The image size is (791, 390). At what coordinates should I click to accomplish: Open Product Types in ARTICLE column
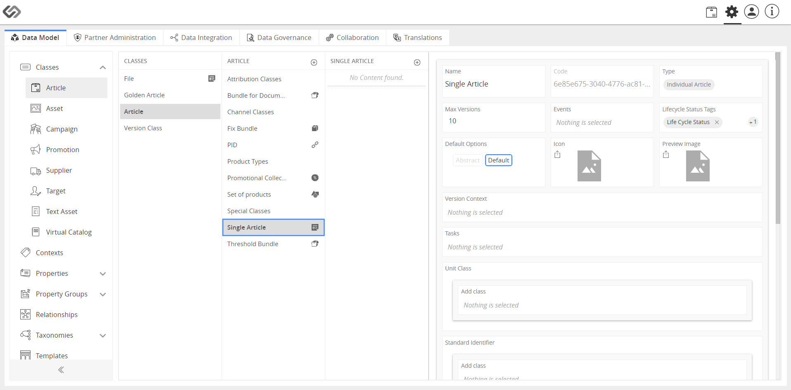pyautogui.click(x=273, y=161)
